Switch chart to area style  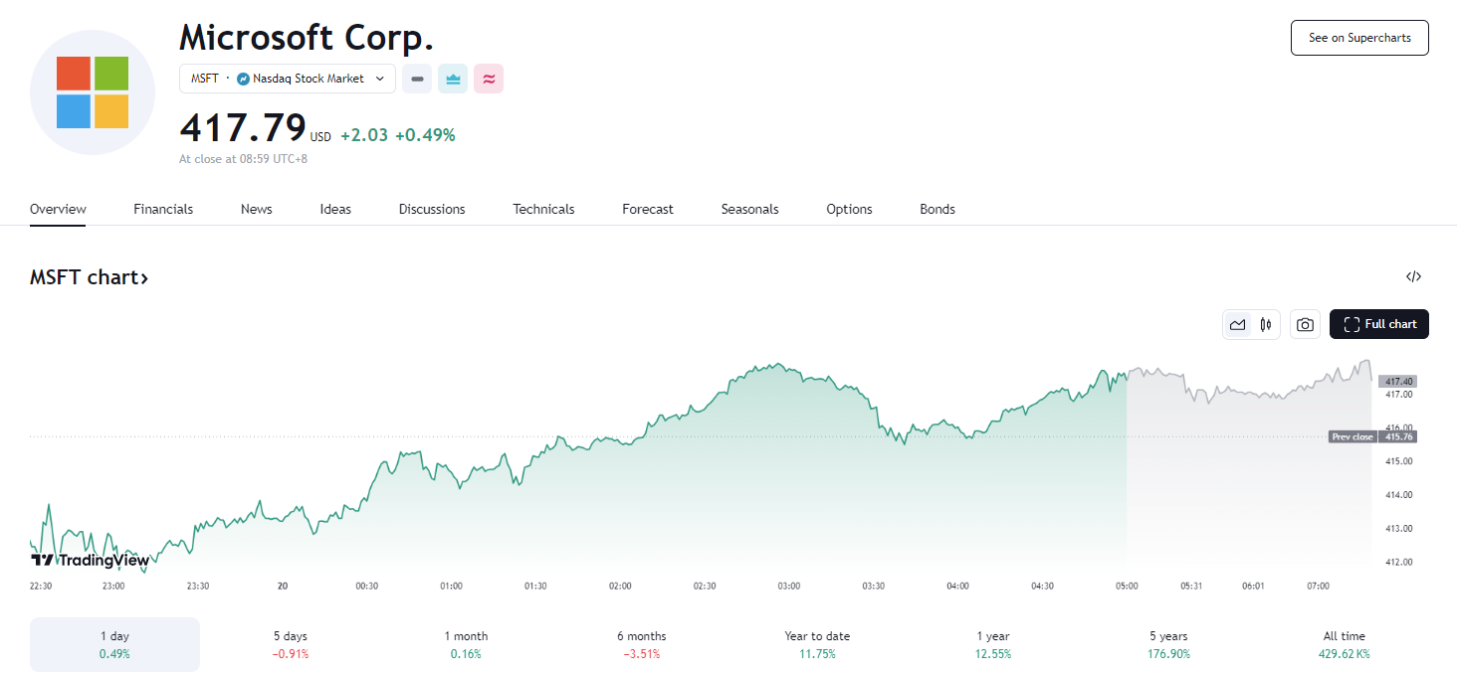point(1237,324)
